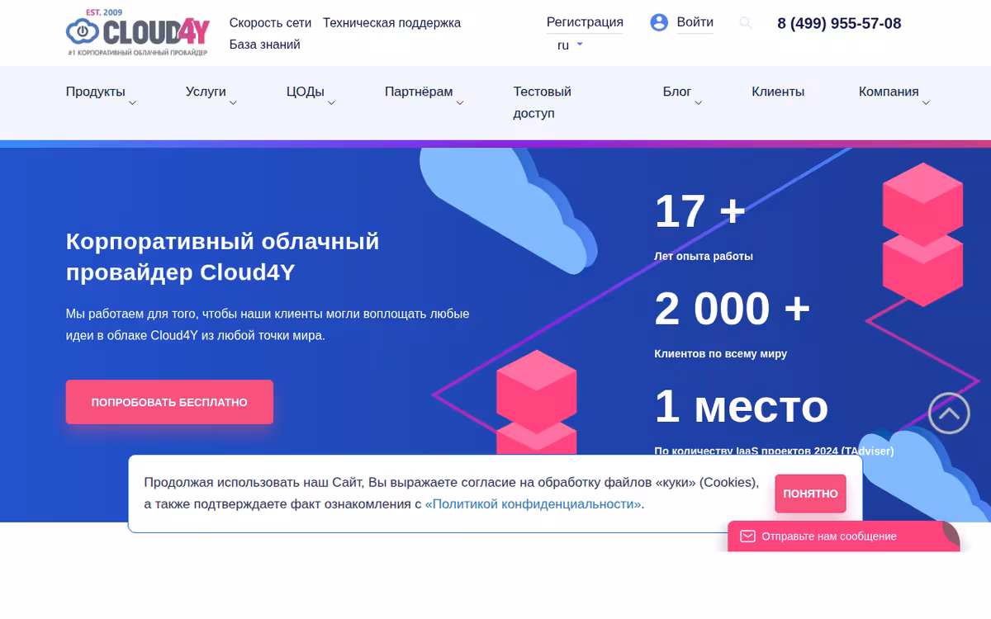991x619 pixels.
Task: Open the Блог menu item
Action: pyautogui.click(x=677, y=92)
